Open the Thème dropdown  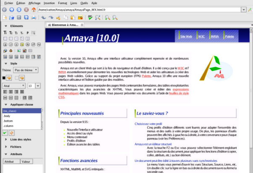(26, 70)
